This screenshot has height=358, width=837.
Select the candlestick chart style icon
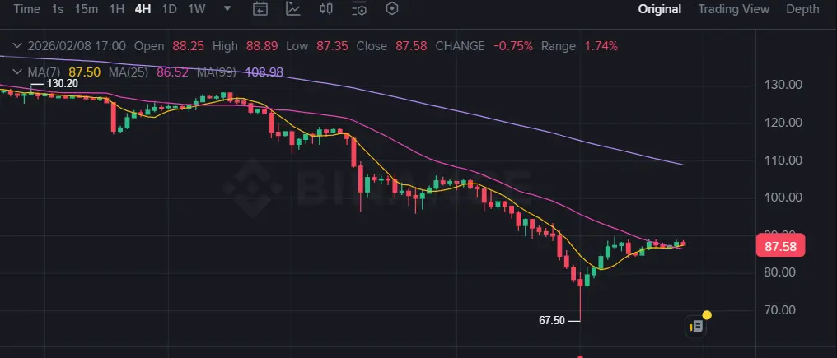pos(326,8)
